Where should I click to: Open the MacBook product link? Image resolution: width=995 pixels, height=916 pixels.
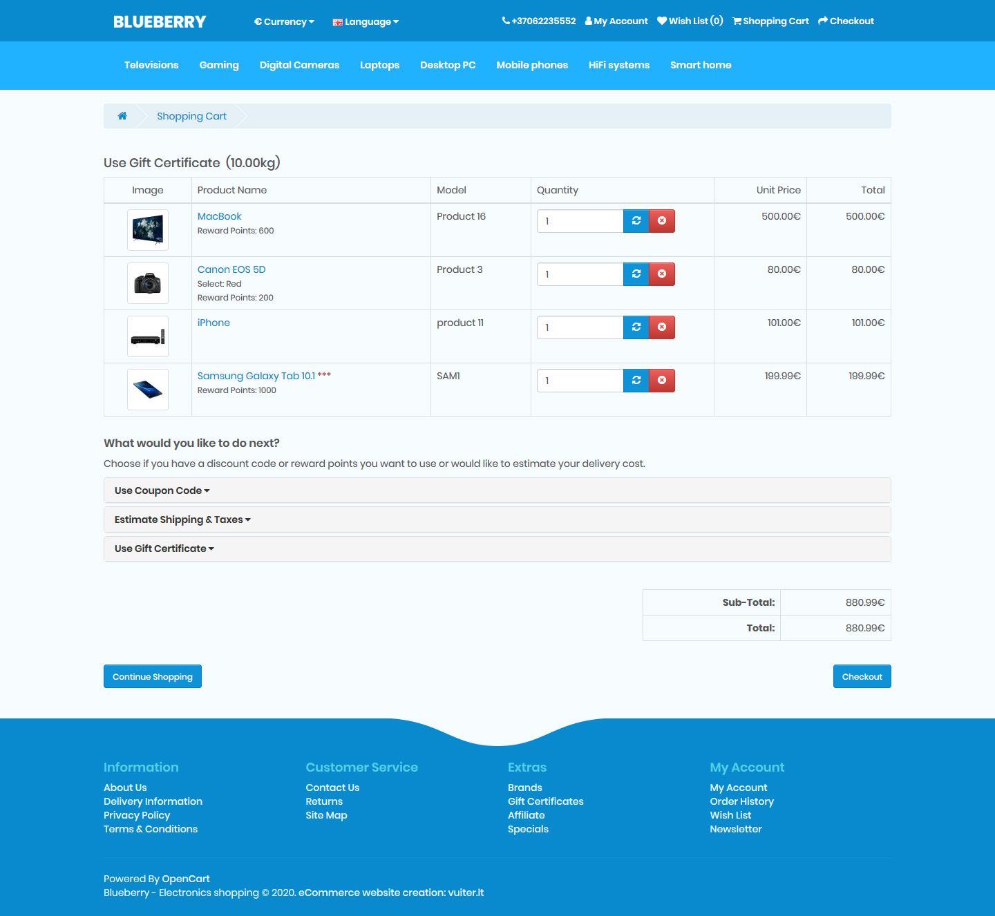(x=219, y=216)
